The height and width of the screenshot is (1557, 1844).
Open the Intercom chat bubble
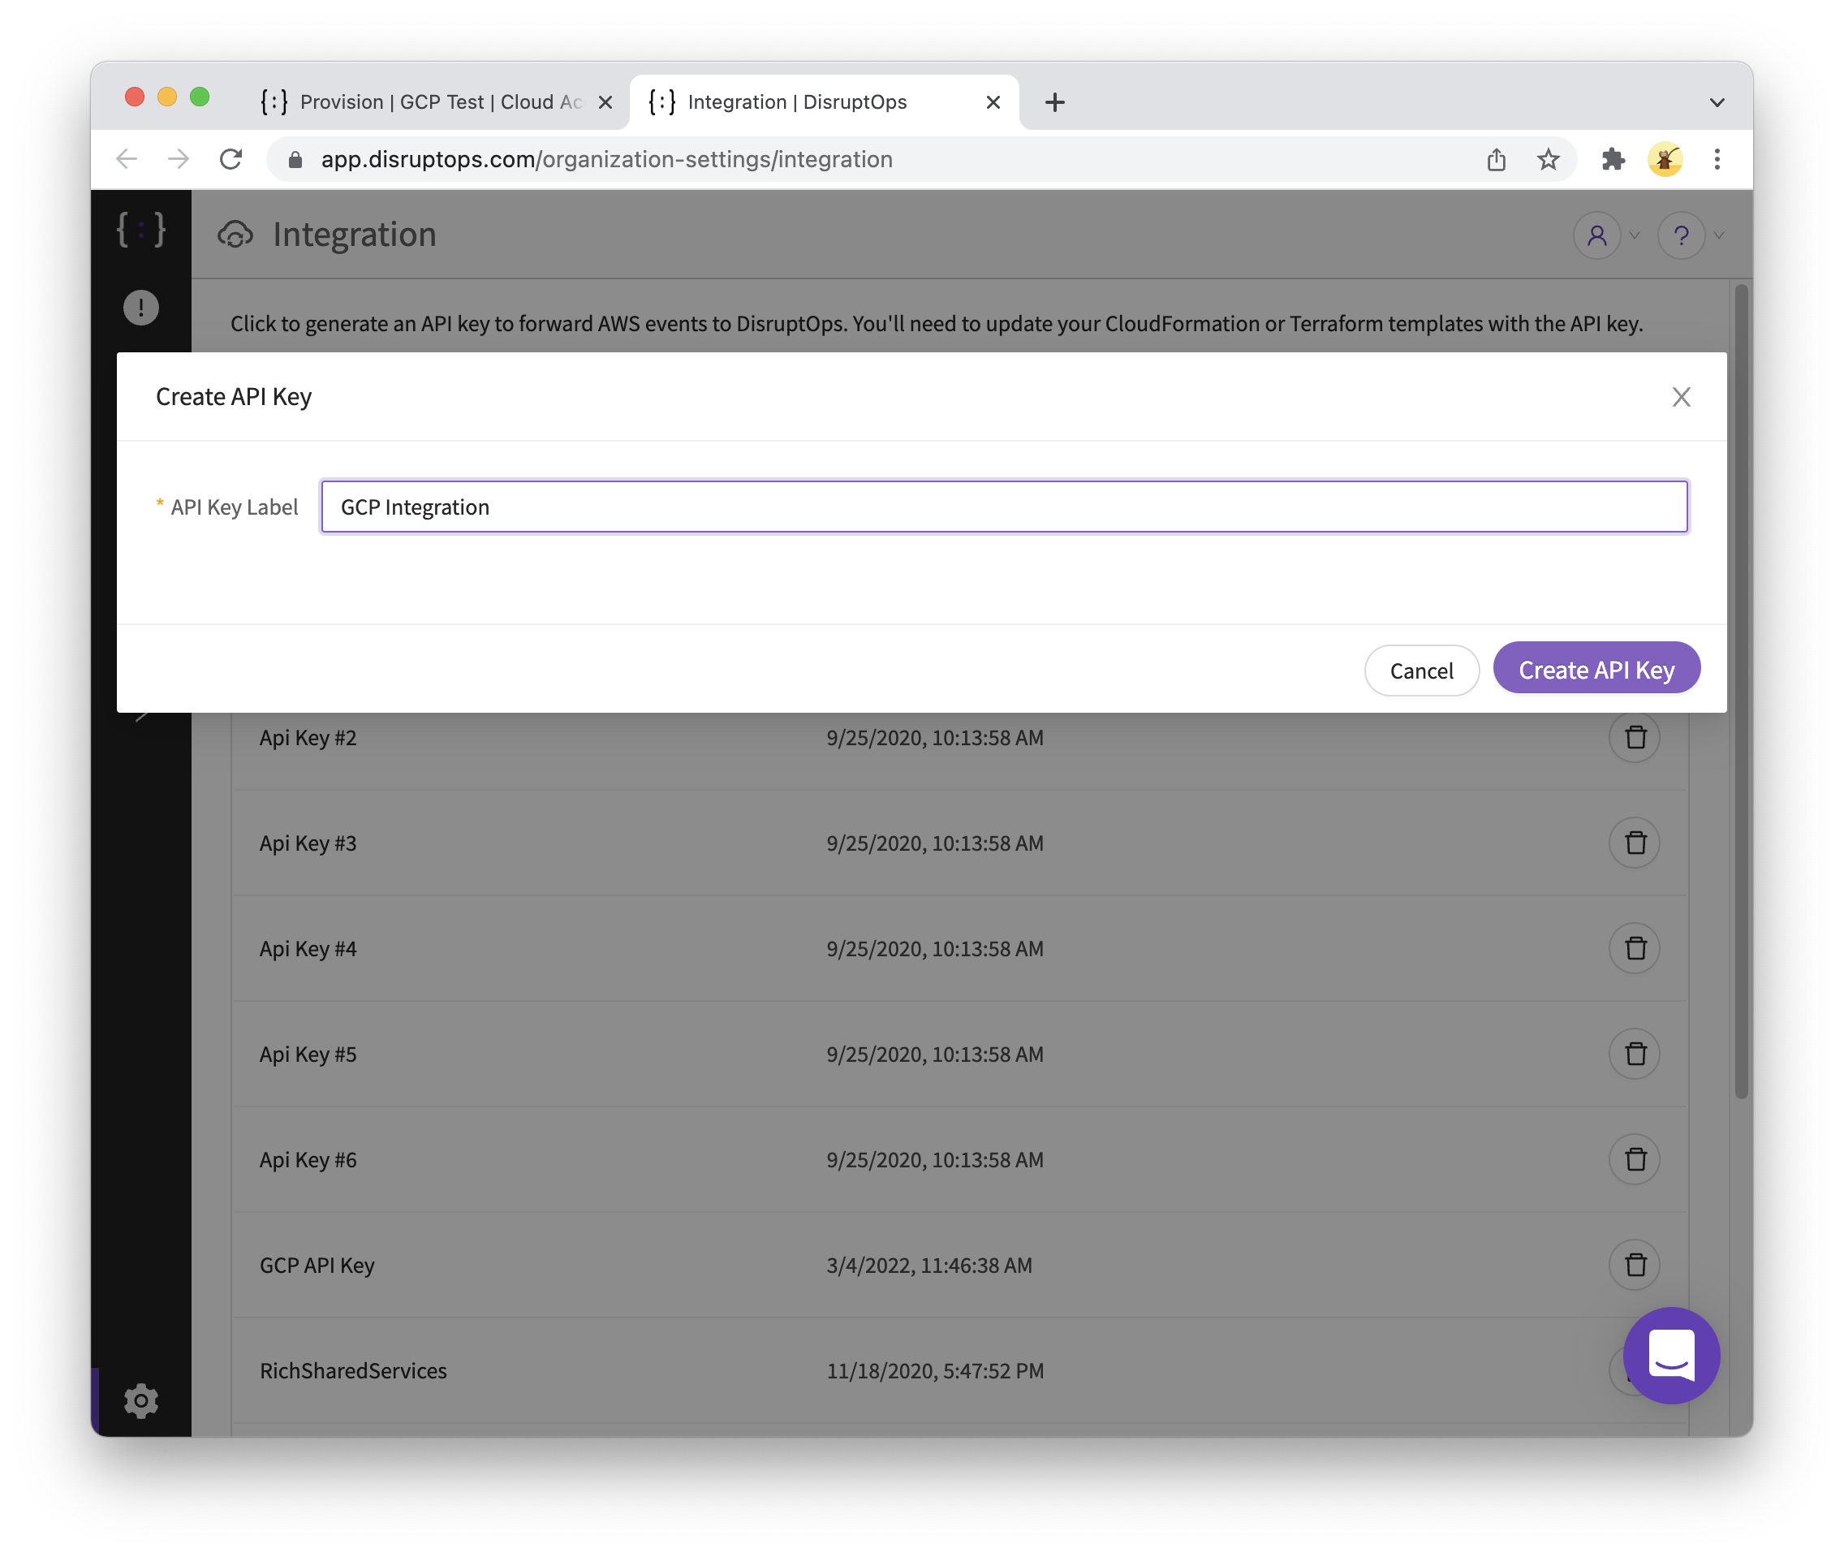point(1673,1356)
